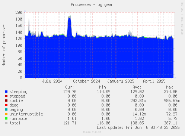Viewport: 185px width, 136px height.
Task: Click the 'Munin 2.0.37' footer text
Action: 92,132
